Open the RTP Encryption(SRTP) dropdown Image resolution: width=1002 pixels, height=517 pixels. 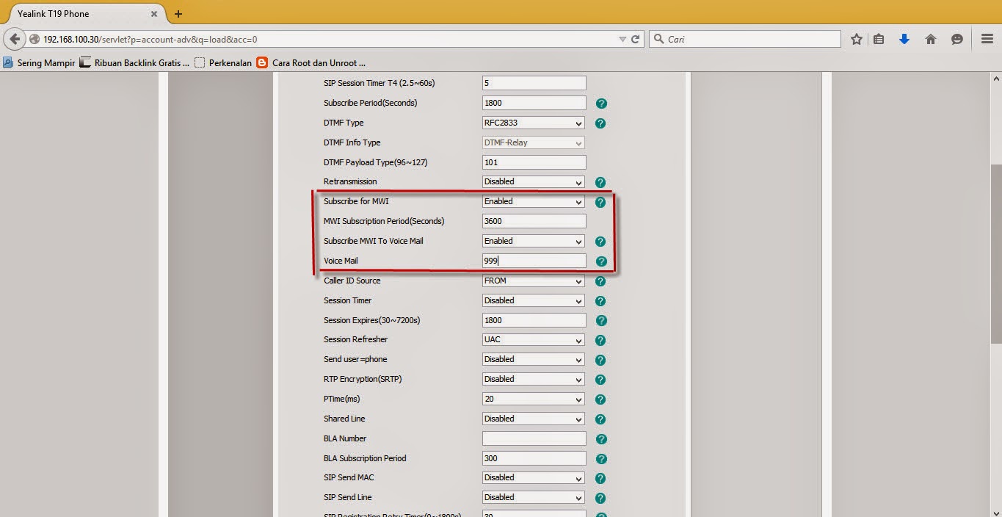[534, 380]
